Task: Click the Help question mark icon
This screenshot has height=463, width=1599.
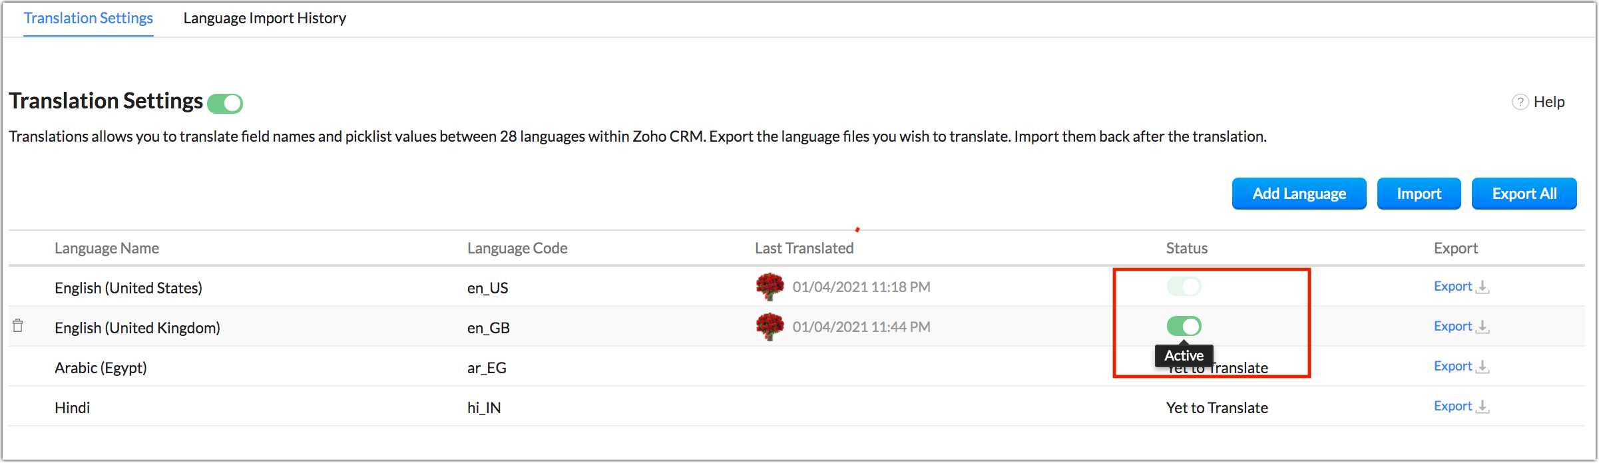Action: 1520,102
